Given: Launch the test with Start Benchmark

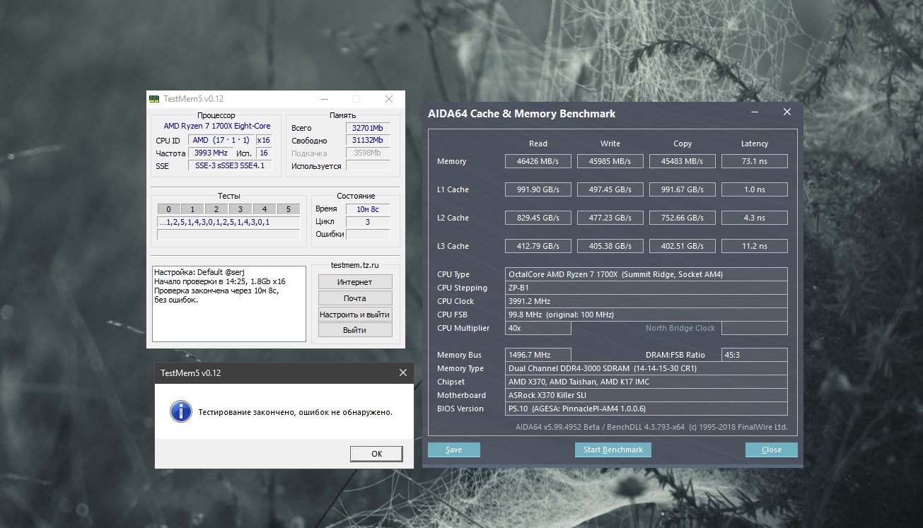Looking at the screenshot, I should tap(613, 450).
